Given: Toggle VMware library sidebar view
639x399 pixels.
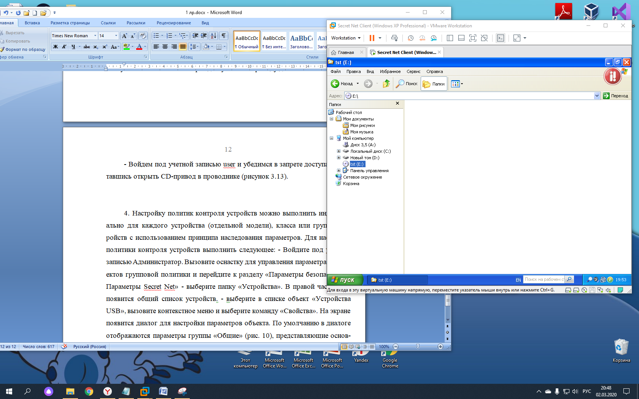Looking at the screenshot, I should pyautogui.click(x=450, y=38).
